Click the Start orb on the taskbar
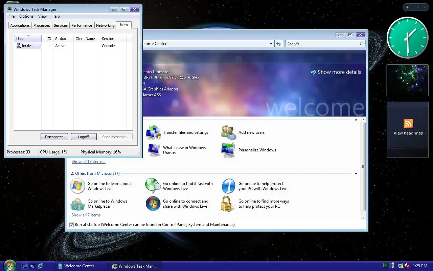433x271 pixels. pos(10,266)
